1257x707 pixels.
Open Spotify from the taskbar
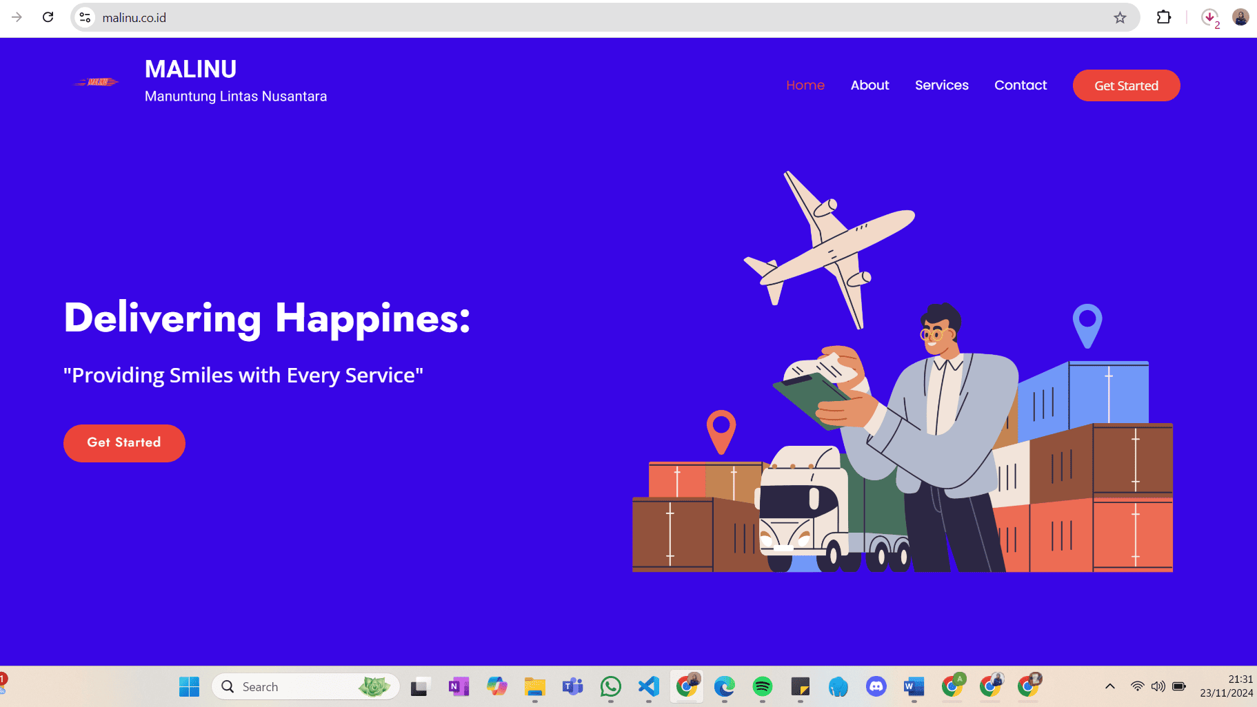pyautogui.click(x=762, y=686)
